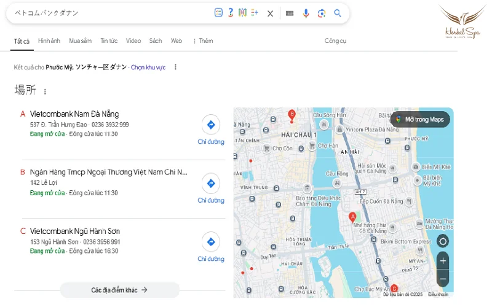Click Chỉ đường text for 142 Lê Lợi listing
Viewport: 492px width, 307px height.
211,200
